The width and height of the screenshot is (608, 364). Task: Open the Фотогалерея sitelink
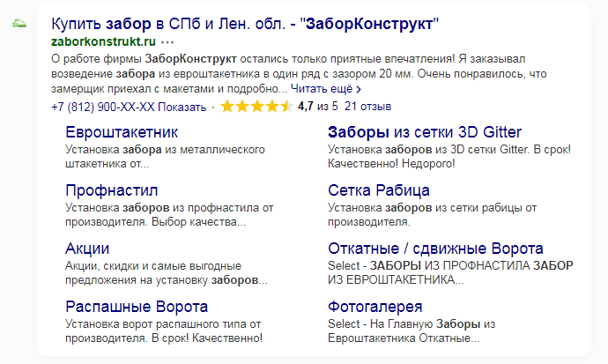[375, 307]
